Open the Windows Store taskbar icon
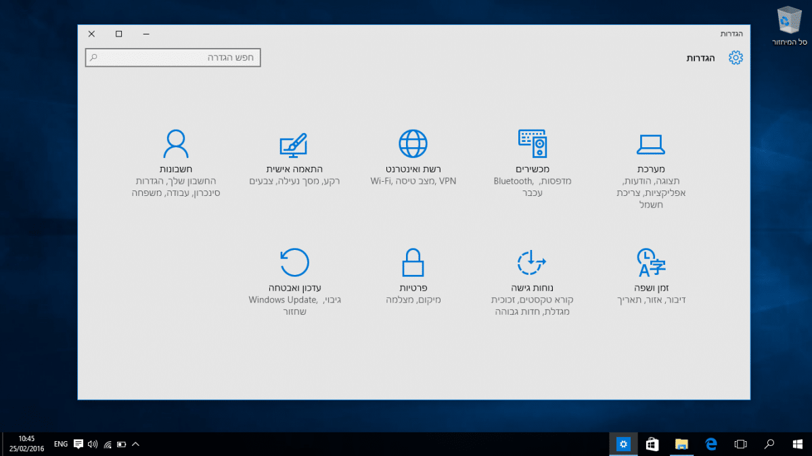 652,444
